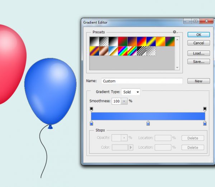The image size is (215, 187).
Task: Select the left blue color stop
Action: 91,123
